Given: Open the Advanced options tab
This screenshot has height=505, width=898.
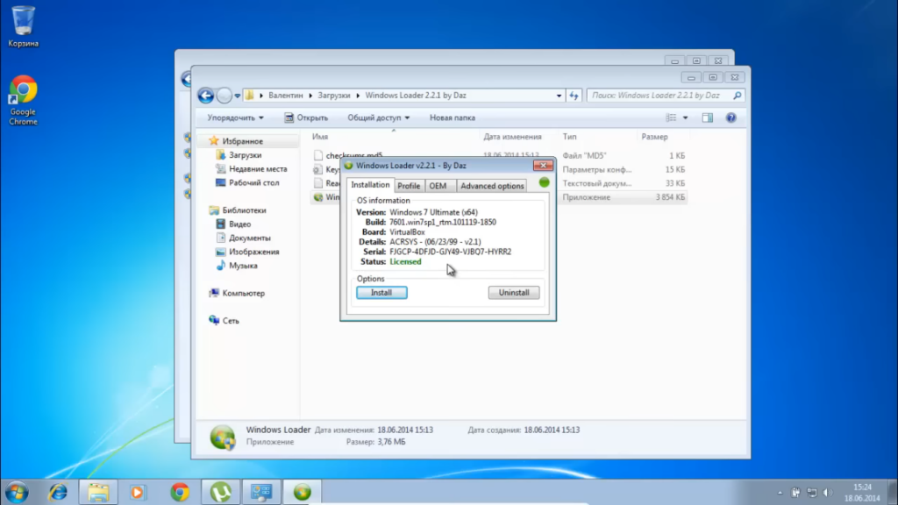Looking at the screenshot, I should tap(492, 186).
